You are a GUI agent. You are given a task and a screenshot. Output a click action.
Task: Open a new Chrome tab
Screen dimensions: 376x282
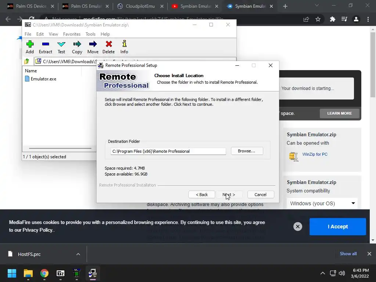click(x=285, y=6)
